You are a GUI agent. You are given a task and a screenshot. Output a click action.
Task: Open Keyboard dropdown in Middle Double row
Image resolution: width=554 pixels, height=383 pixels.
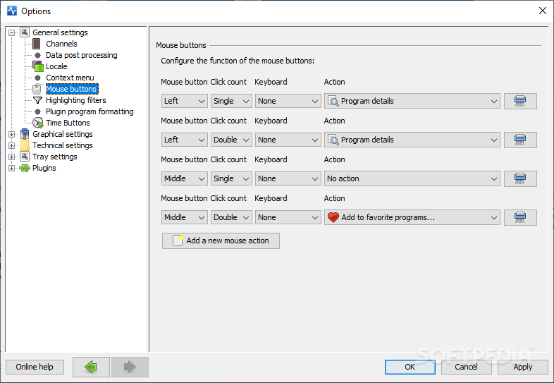click(288, 217)
